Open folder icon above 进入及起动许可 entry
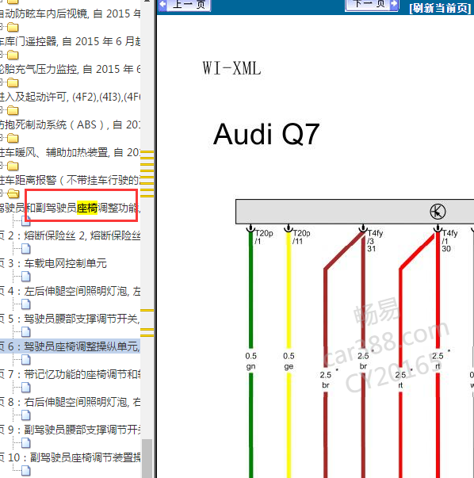Screen dimensions: 474x478 [13, 82]
